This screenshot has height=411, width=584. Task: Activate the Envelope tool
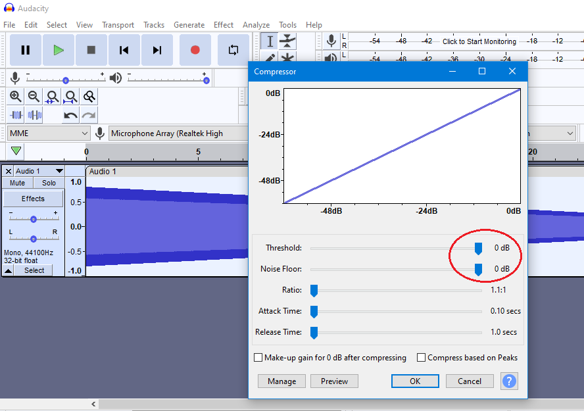(x=287, y=41)
